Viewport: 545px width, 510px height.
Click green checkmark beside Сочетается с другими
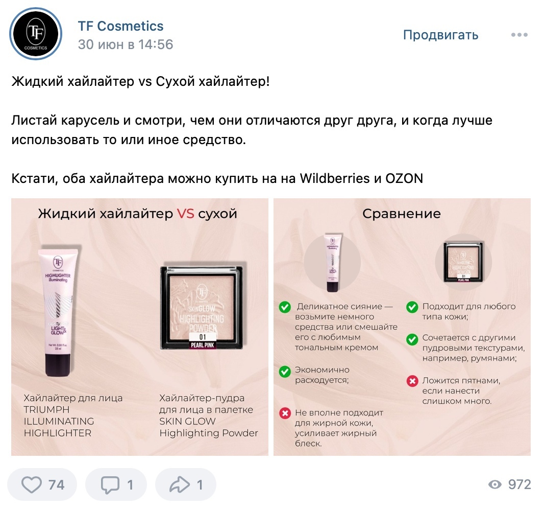412,339
